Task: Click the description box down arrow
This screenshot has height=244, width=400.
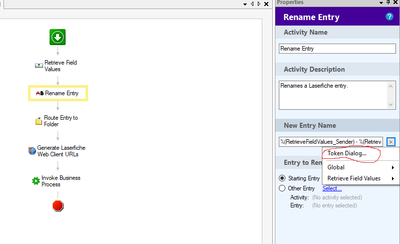Action: pos(390,104)
